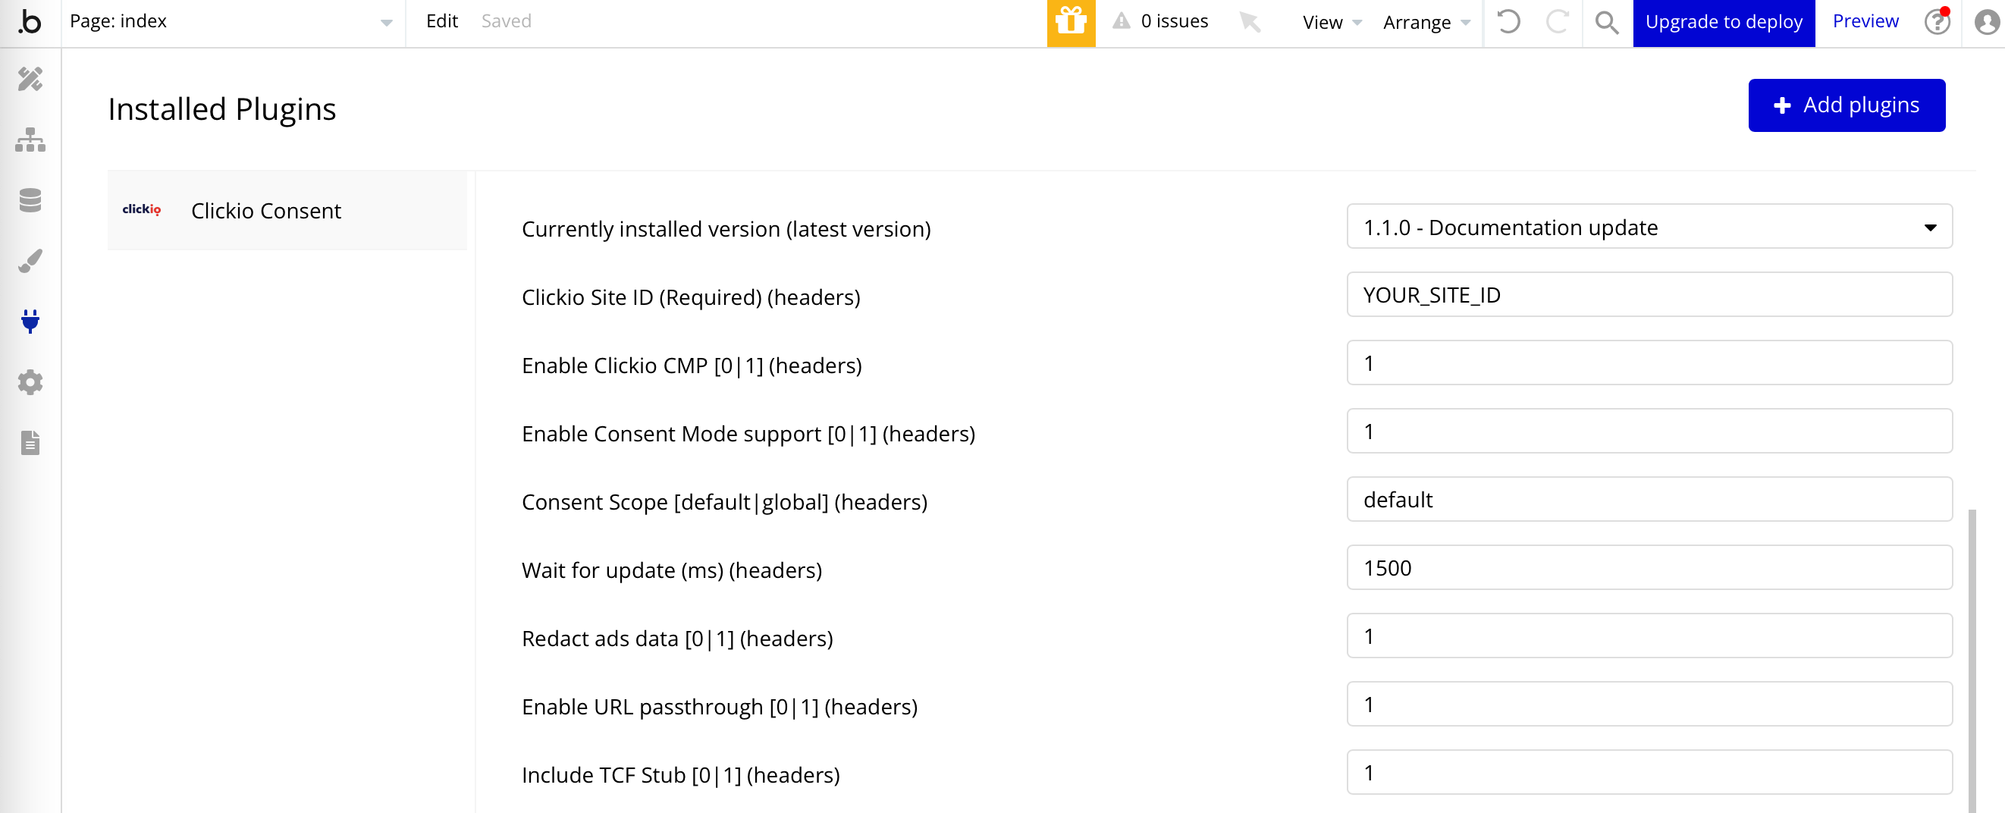Image resolution: width=2005 pixels, height=813 pixels.
Task: Click the Clickio Site ID field
Action: [x=1649, y=295]
